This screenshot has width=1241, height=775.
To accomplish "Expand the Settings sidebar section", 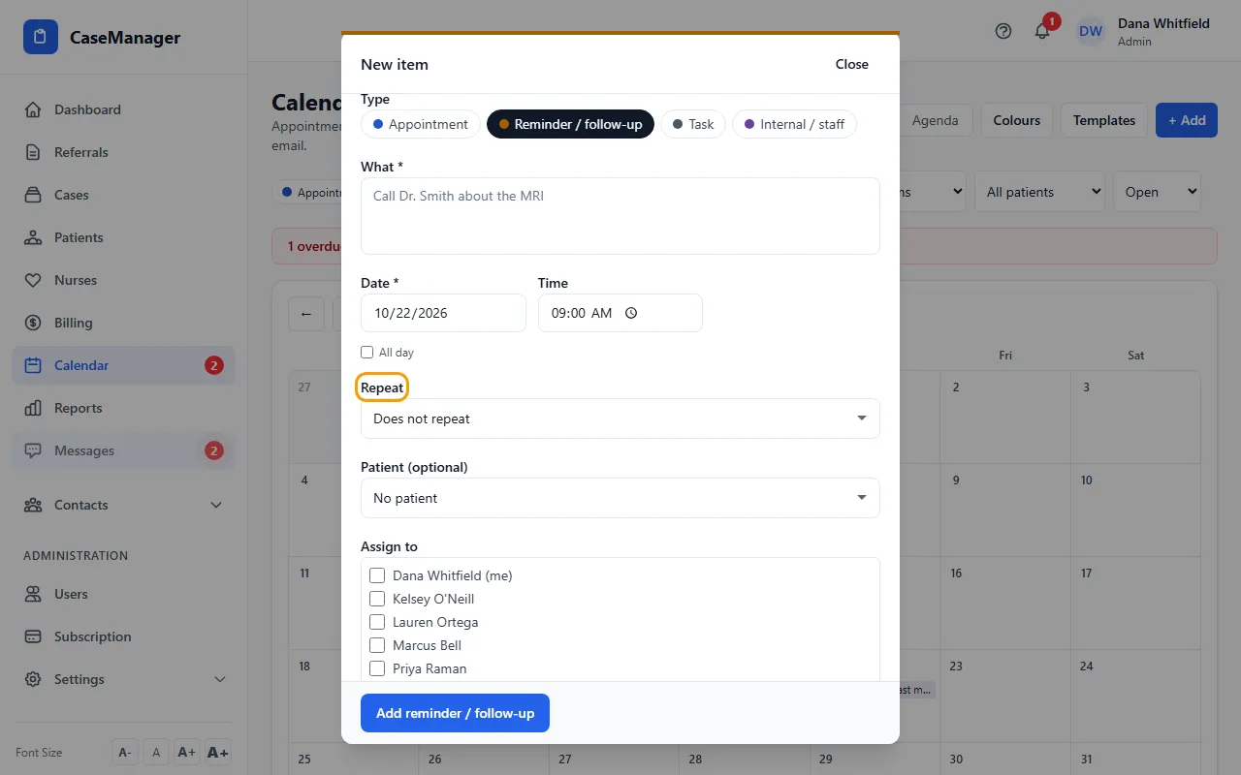I will (x=219, y=679).
